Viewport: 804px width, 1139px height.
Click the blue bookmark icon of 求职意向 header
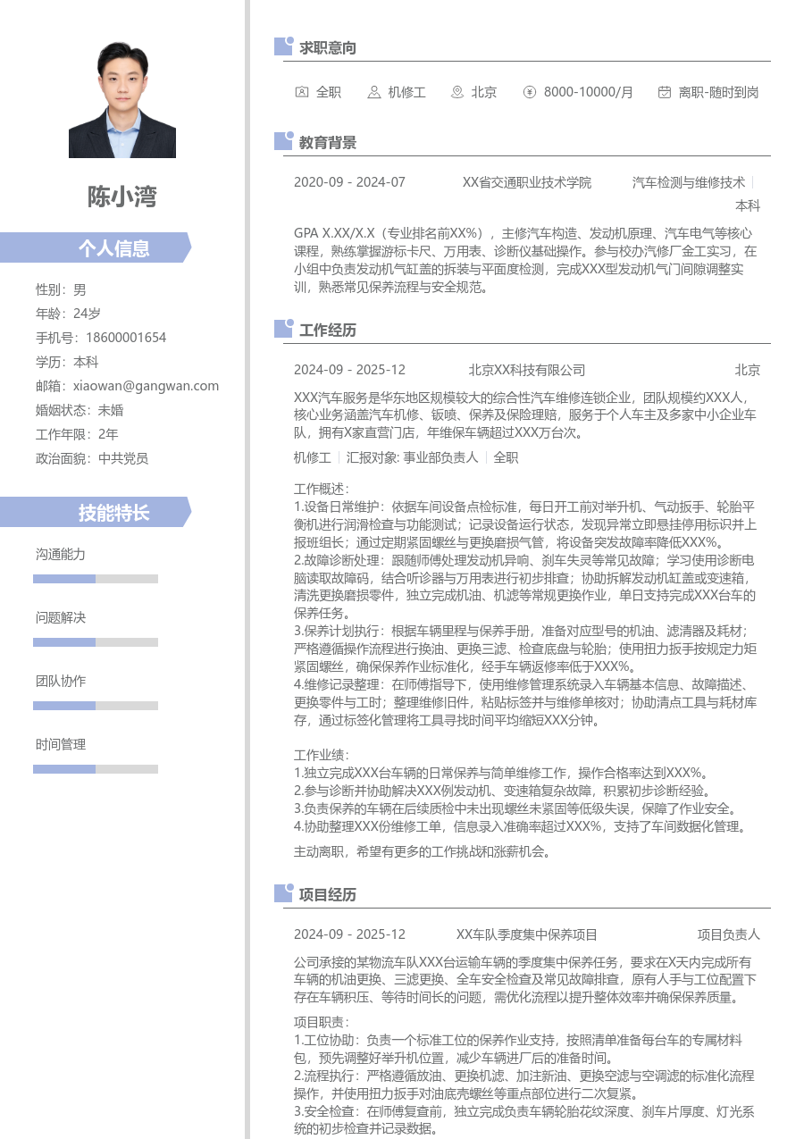coord(282,47)
